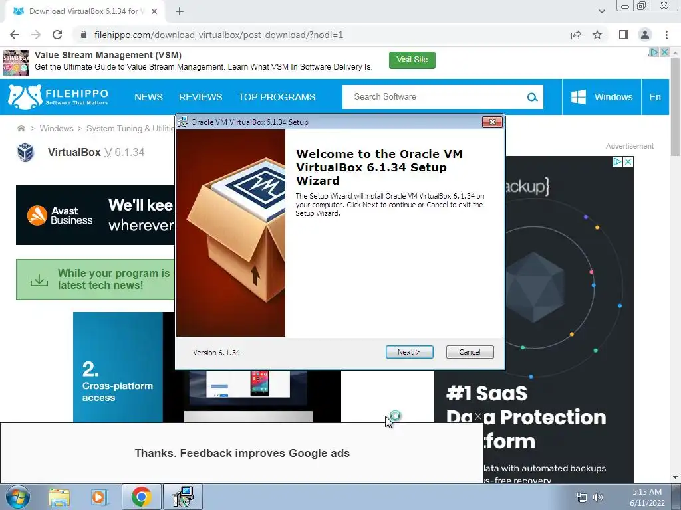Open the En language selector
The width and height of the screenshot is (681, 510).
click(655, 97)
